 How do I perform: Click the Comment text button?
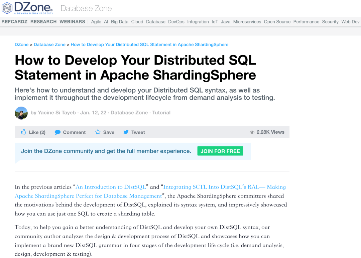[74, 132]
